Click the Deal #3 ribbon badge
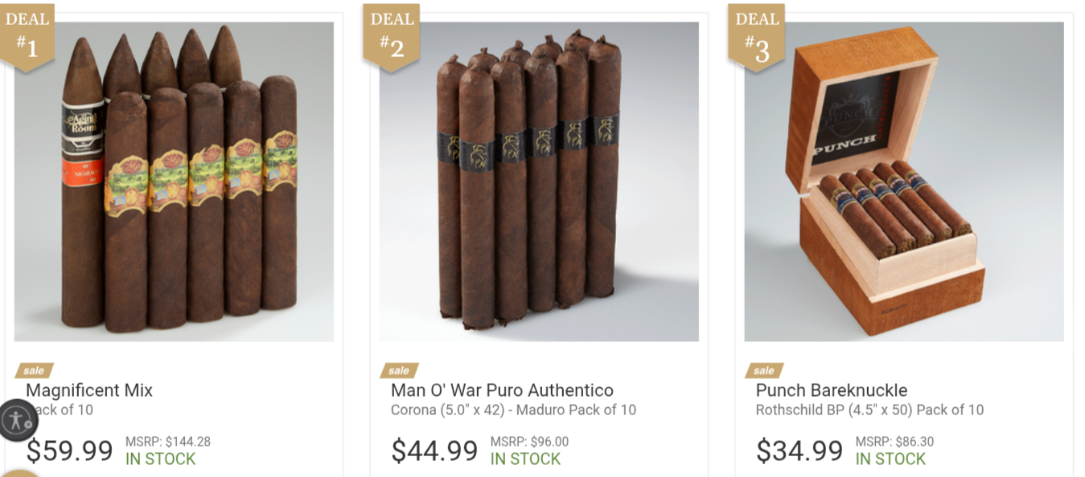This screenshot has height=477, width=1085. point(756,37)
